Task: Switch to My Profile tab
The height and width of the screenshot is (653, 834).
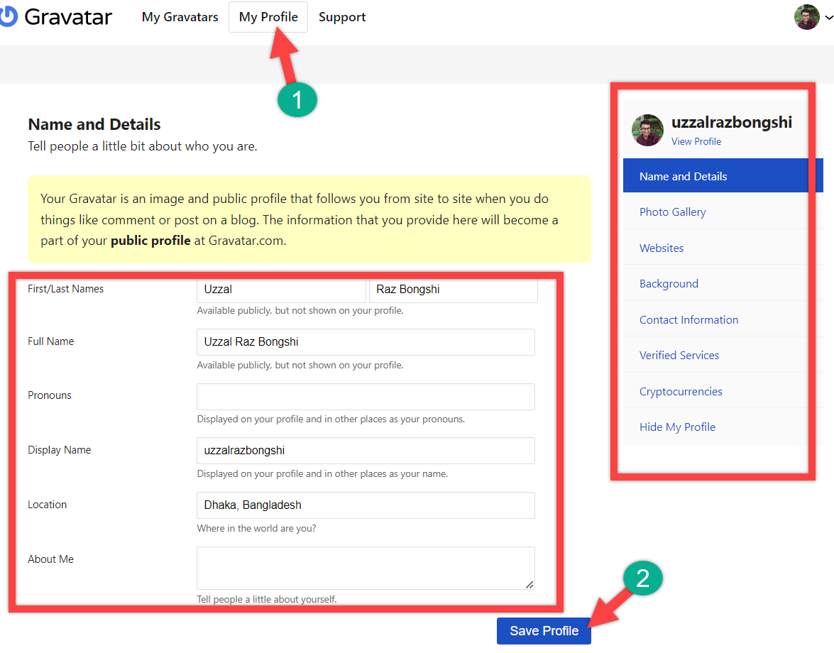Action: pos(268,17)
